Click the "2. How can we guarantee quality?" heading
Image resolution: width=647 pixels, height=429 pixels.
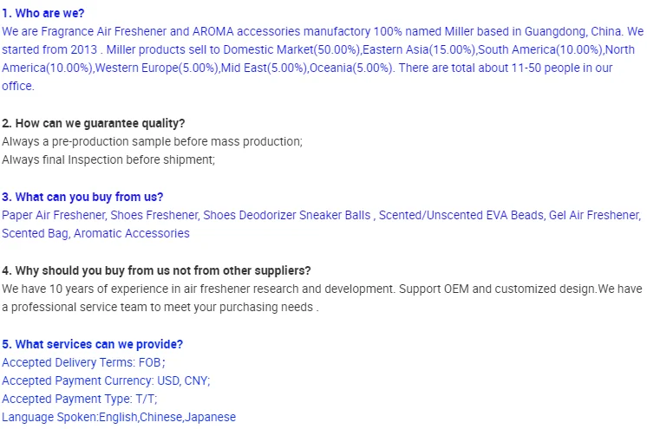click(93, 123)
